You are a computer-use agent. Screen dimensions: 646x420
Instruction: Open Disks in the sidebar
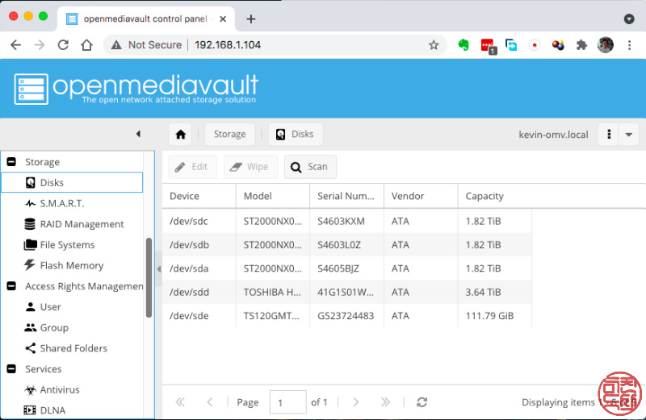click(72, 182)
